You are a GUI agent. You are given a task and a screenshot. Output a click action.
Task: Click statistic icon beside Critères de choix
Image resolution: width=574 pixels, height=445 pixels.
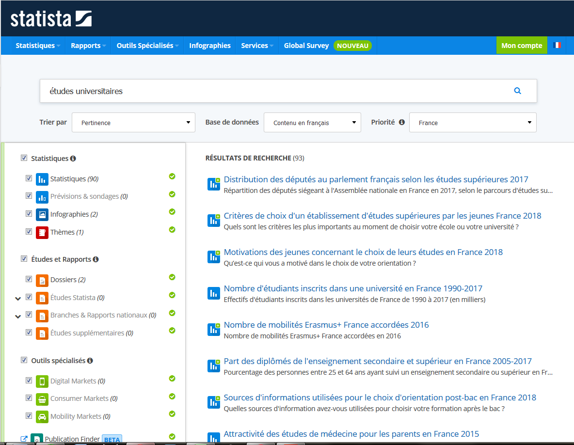tap(214, 220)
